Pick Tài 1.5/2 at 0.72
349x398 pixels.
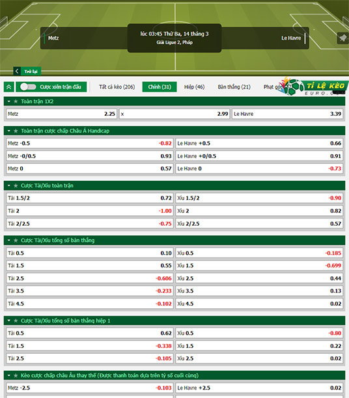tap(90, 198)
